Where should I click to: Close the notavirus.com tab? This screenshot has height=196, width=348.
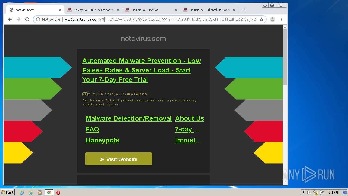tap(60, 10)
